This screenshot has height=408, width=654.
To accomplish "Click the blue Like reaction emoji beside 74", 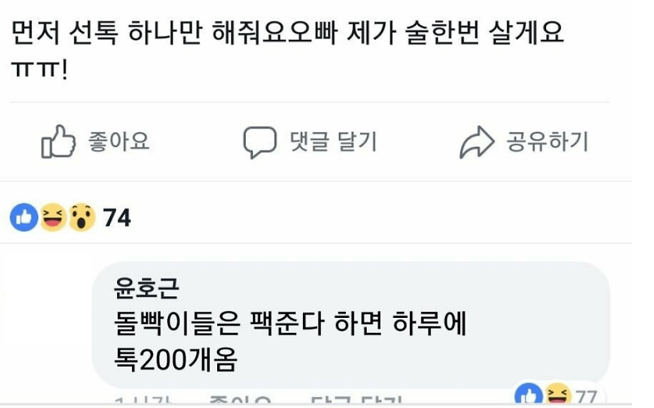I will coord(24,217).
